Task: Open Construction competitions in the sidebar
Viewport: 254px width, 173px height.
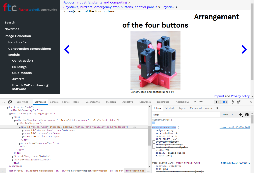Action: pyautogui.click(x=29, y=49)
